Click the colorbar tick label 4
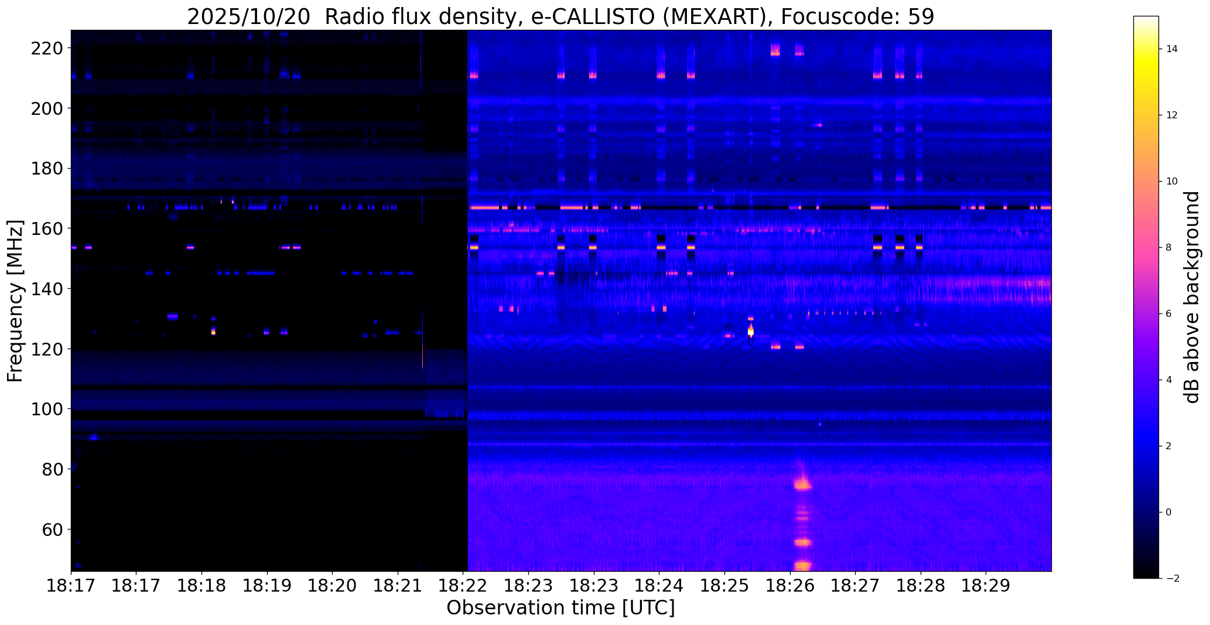The image size is (1210, 625). [x=1169, y=380]
